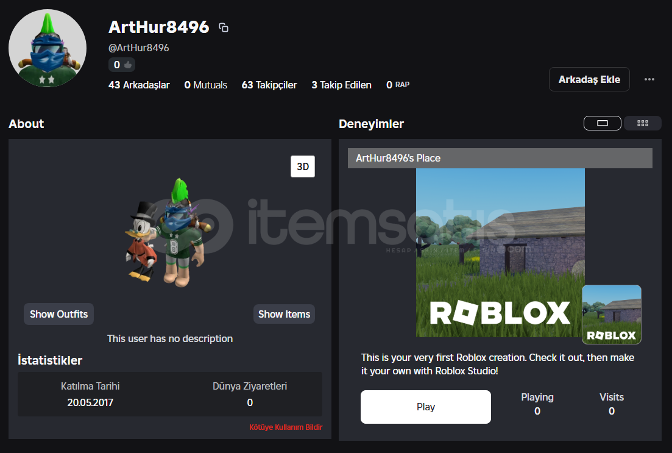Click Show Items
This screenshot has width=672, height=453.
tap(284, 315)
